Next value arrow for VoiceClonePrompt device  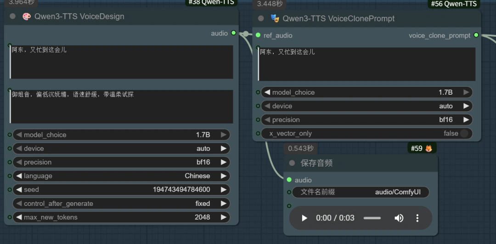(x=466, y=106)
